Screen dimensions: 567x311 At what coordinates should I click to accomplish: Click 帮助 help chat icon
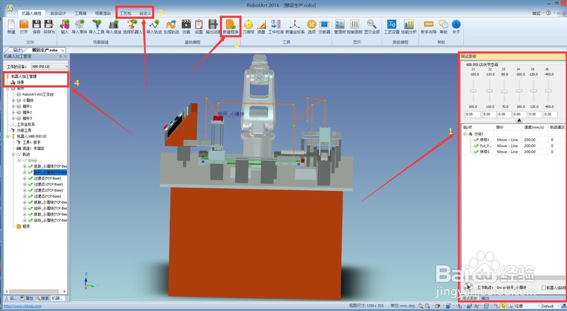(444, 27)
